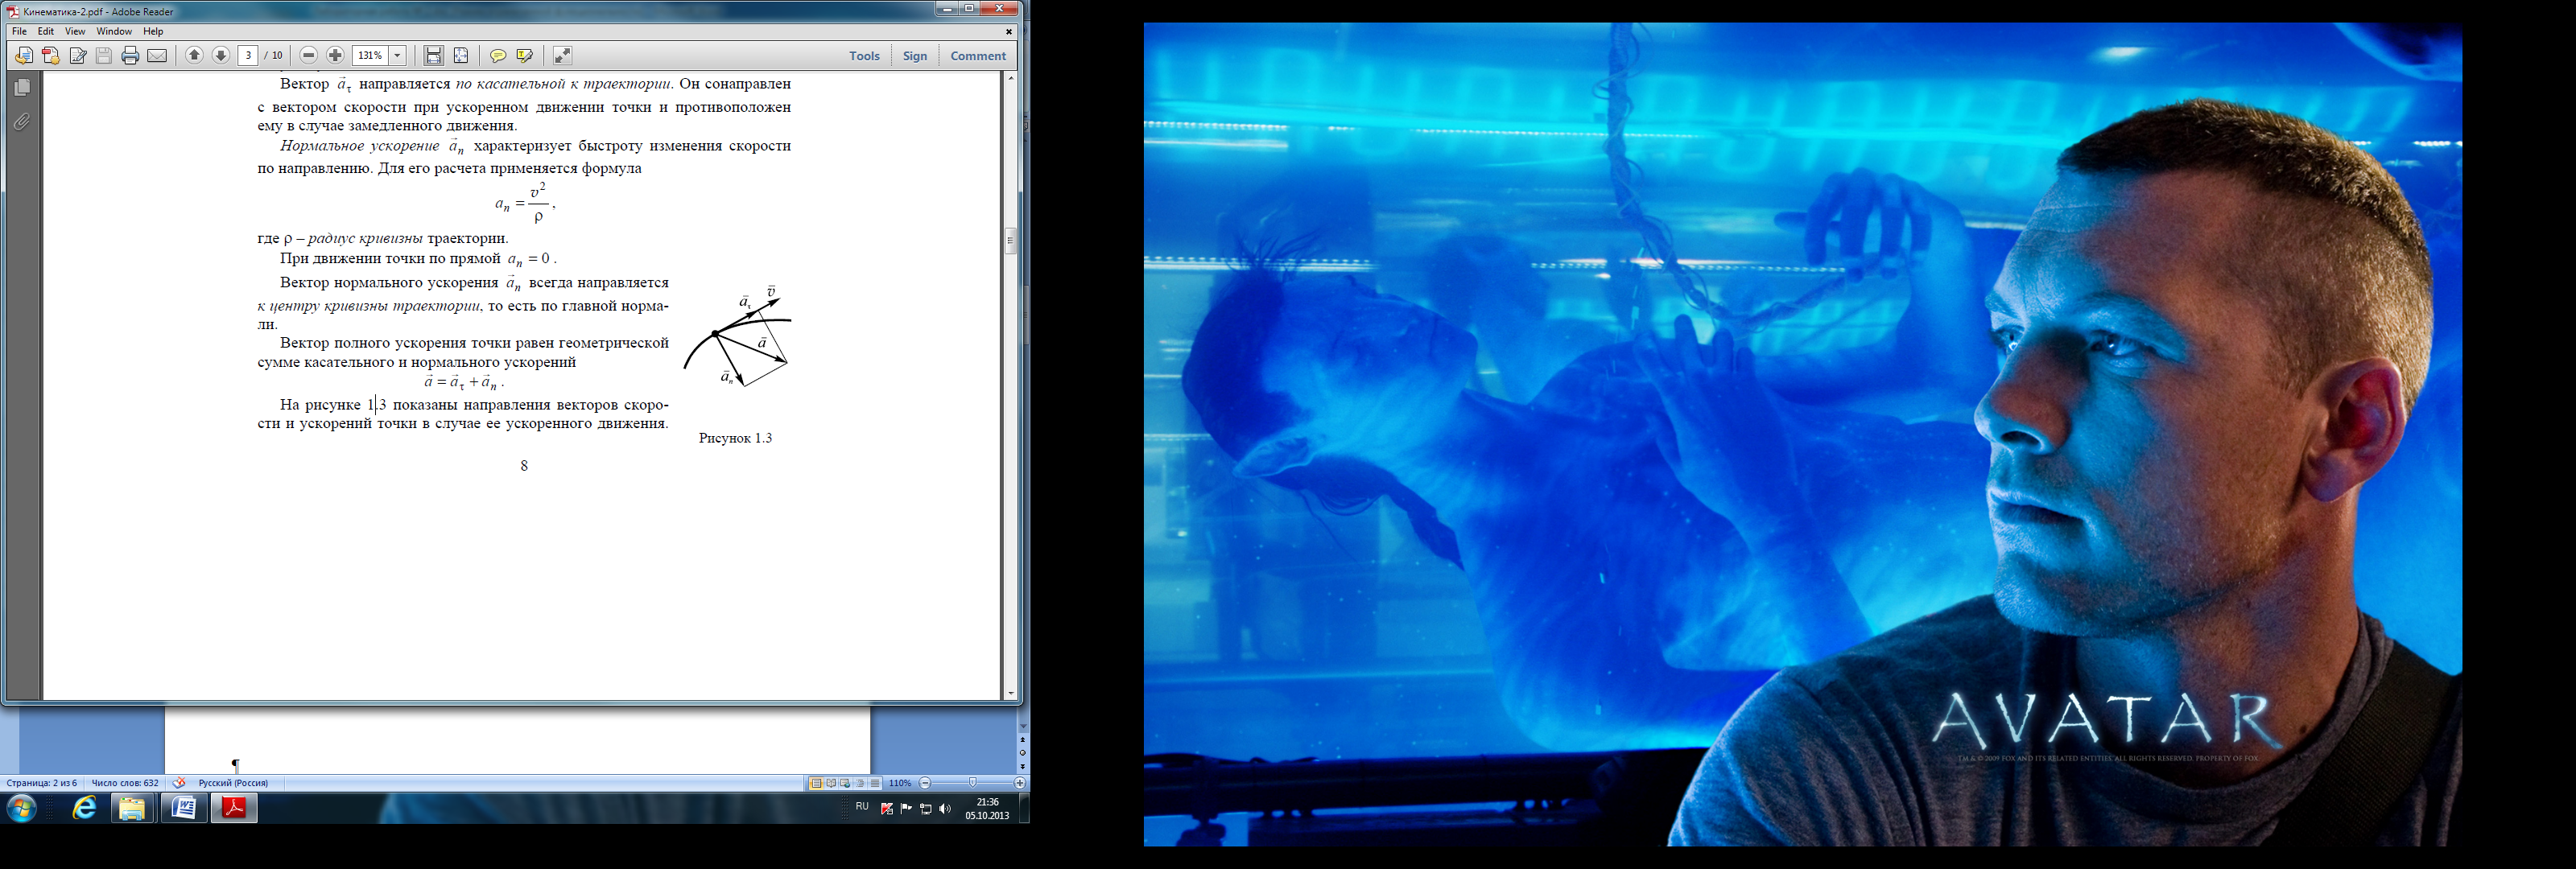
Task: Click the edit/sign document icon in toolbar
Action: [78, 56]
